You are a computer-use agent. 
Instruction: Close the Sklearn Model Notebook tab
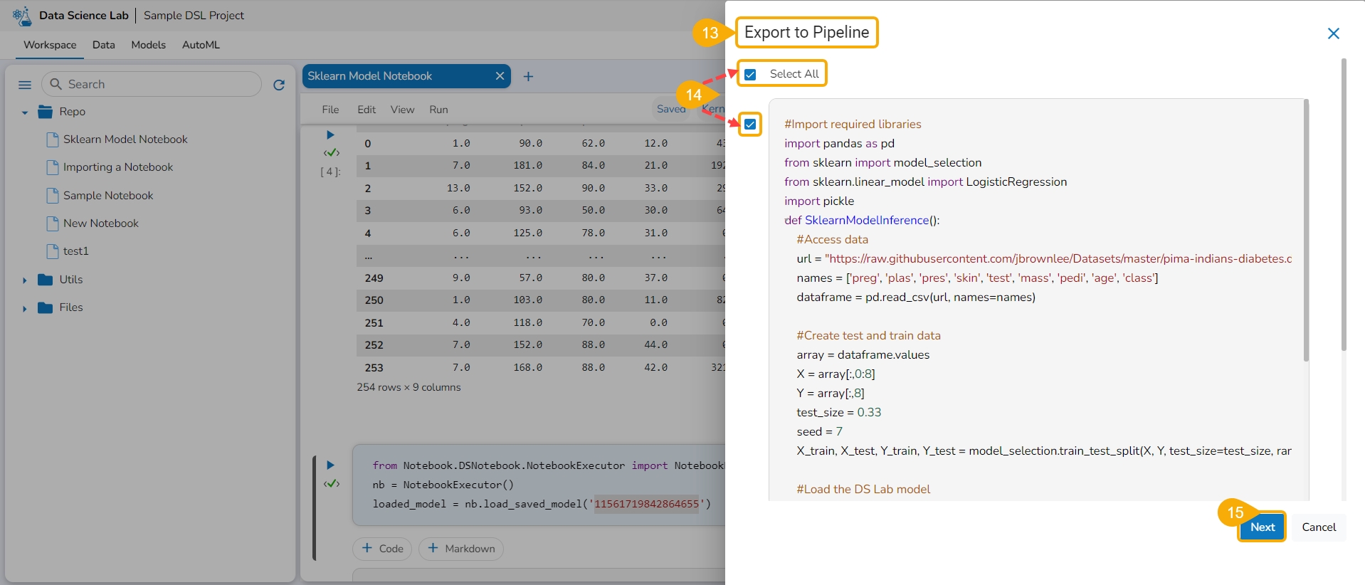coord(500,76)
